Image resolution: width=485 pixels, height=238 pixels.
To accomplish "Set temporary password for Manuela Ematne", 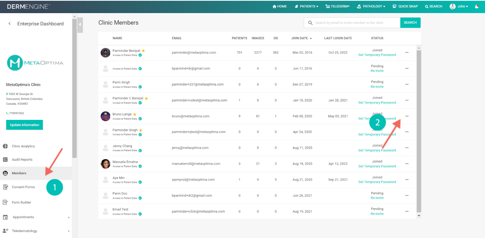I will click(377, 166).
